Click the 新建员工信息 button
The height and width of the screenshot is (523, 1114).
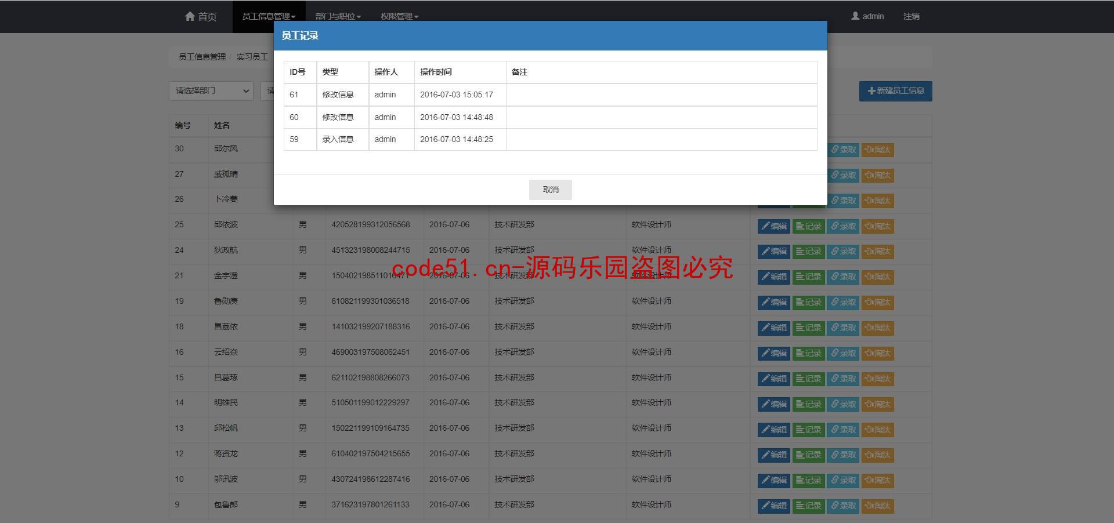895,91
